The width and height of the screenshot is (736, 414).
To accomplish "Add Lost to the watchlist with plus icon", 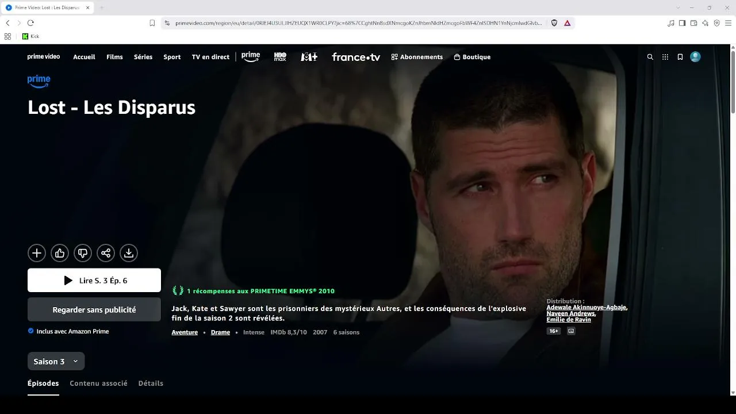I will pyautogui.click(x=37, y=253).
